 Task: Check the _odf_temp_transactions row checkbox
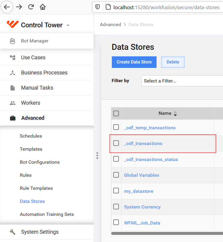[116, 127]
